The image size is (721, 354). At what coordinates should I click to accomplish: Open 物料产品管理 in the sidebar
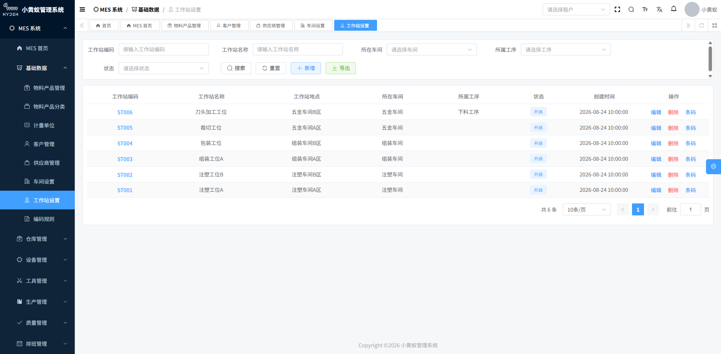[x=38, y=88]
